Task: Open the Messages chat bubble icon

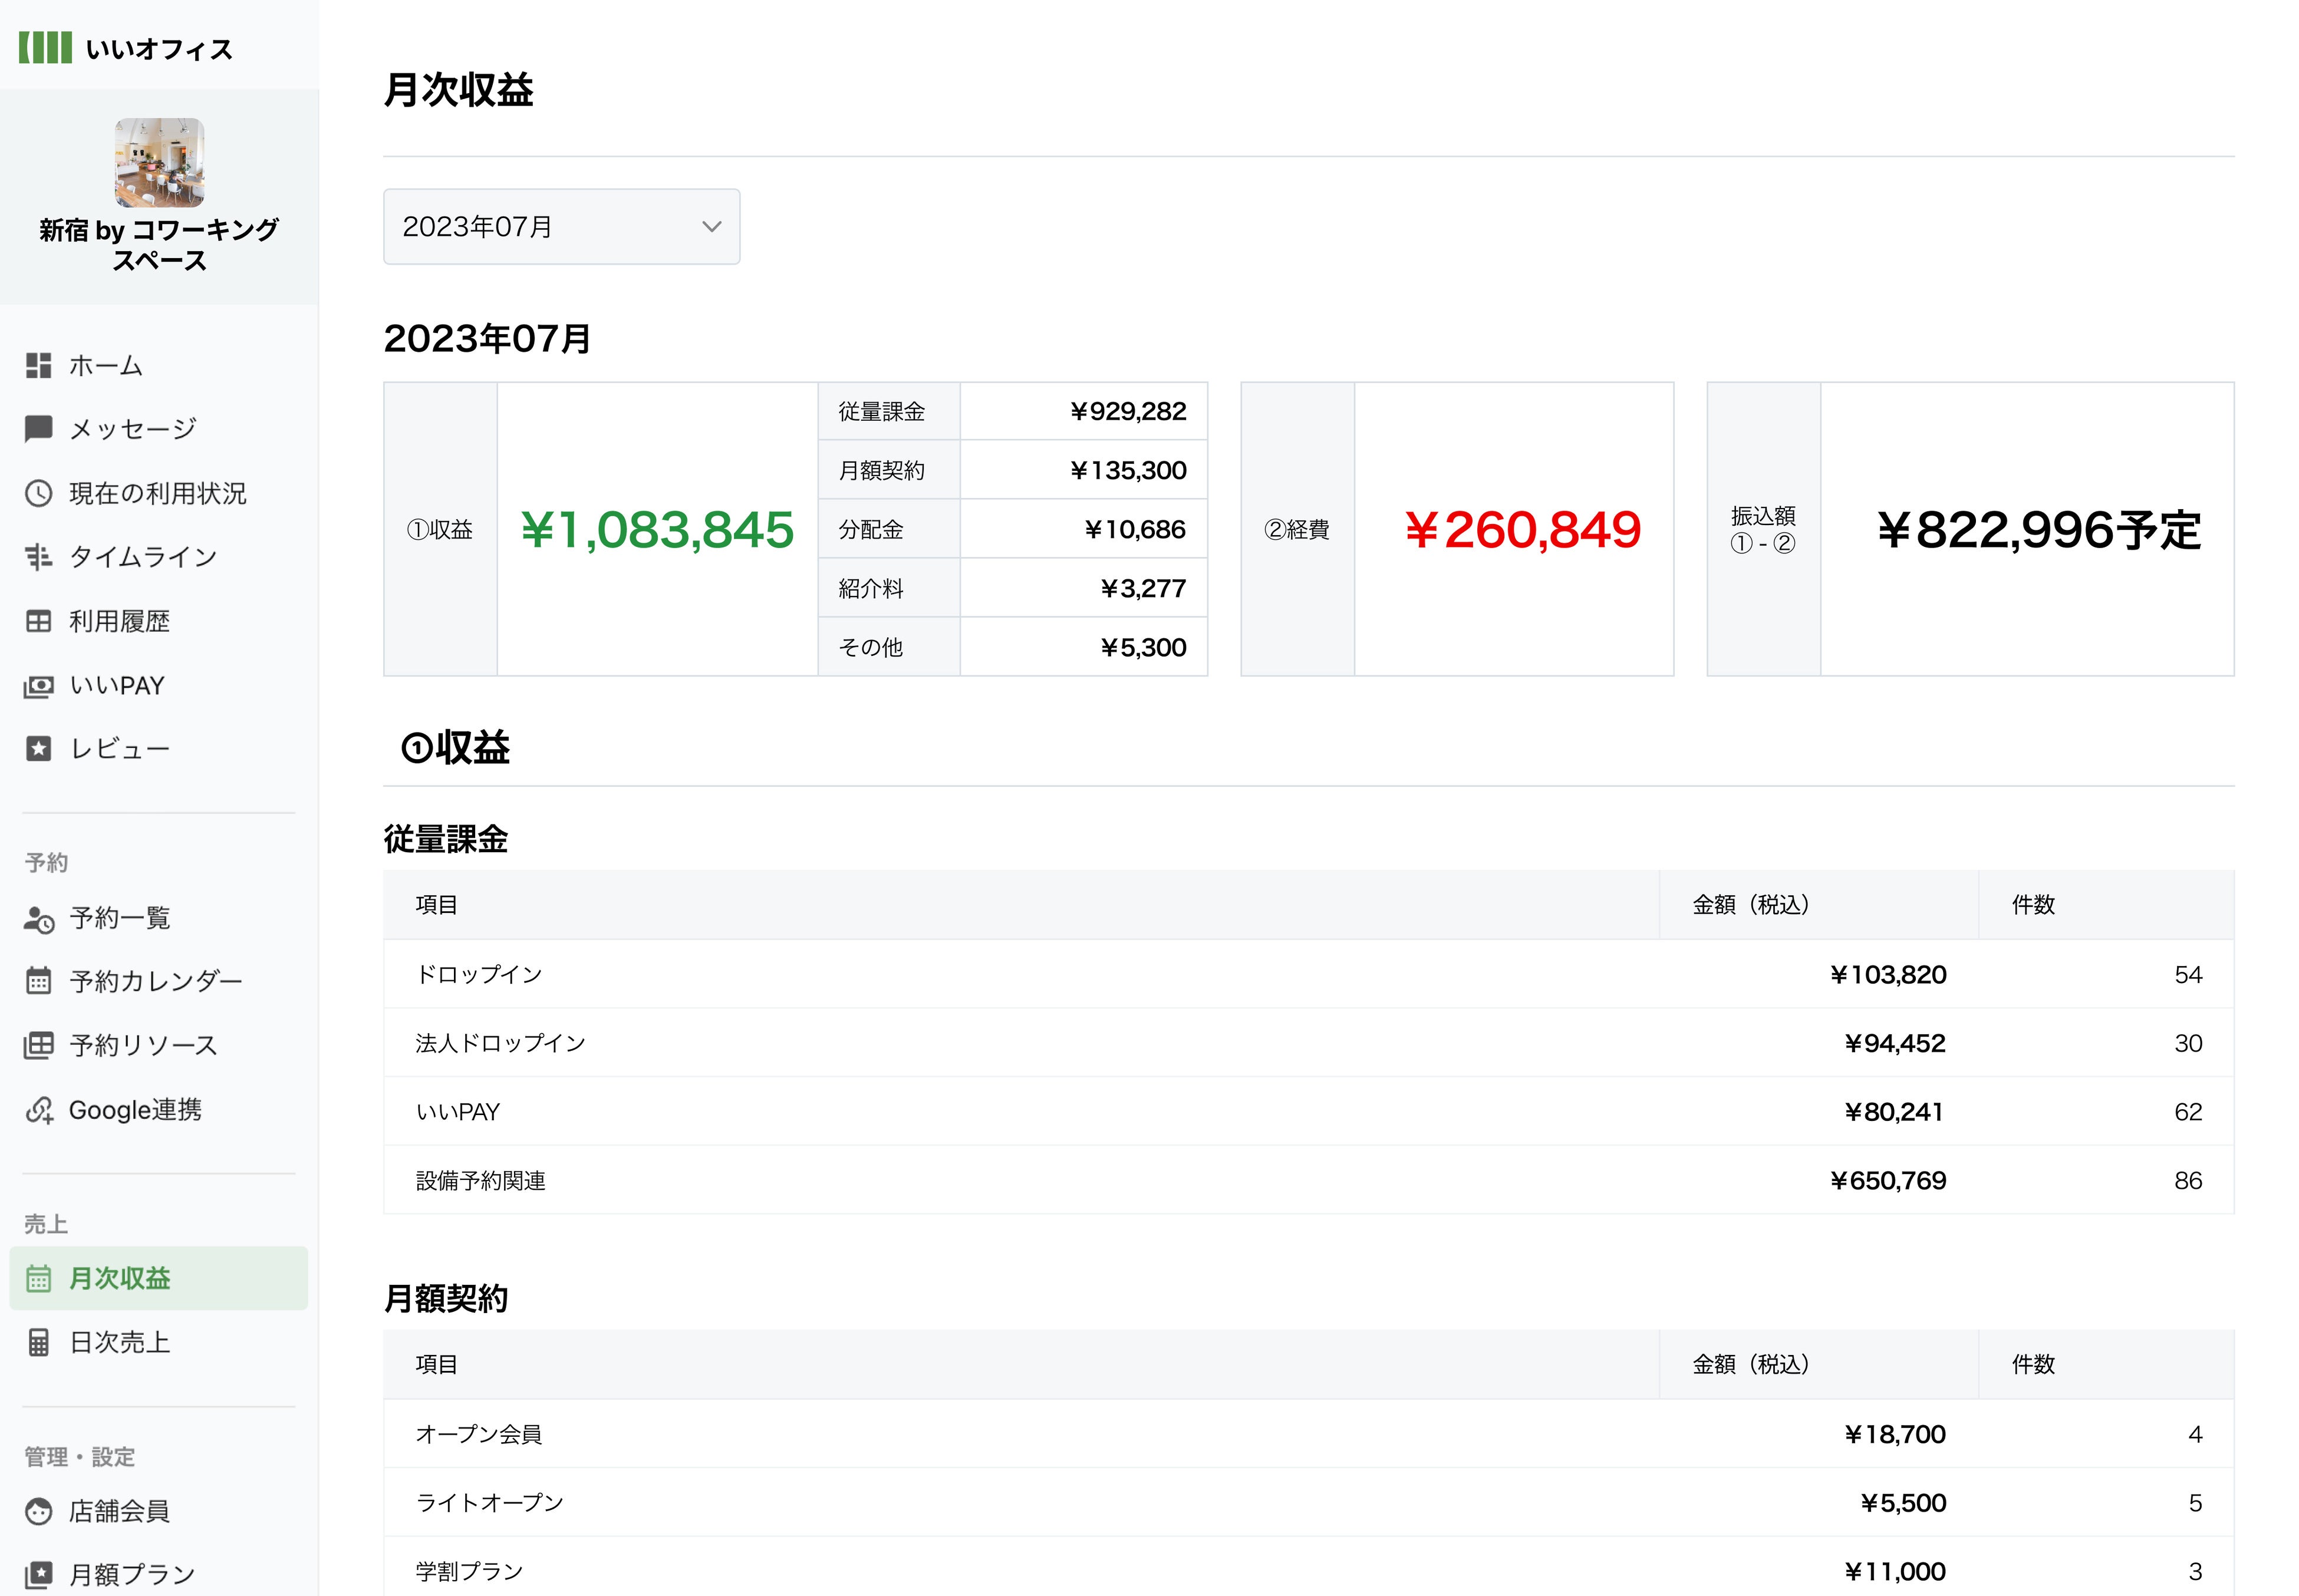Action: [38, 429]
